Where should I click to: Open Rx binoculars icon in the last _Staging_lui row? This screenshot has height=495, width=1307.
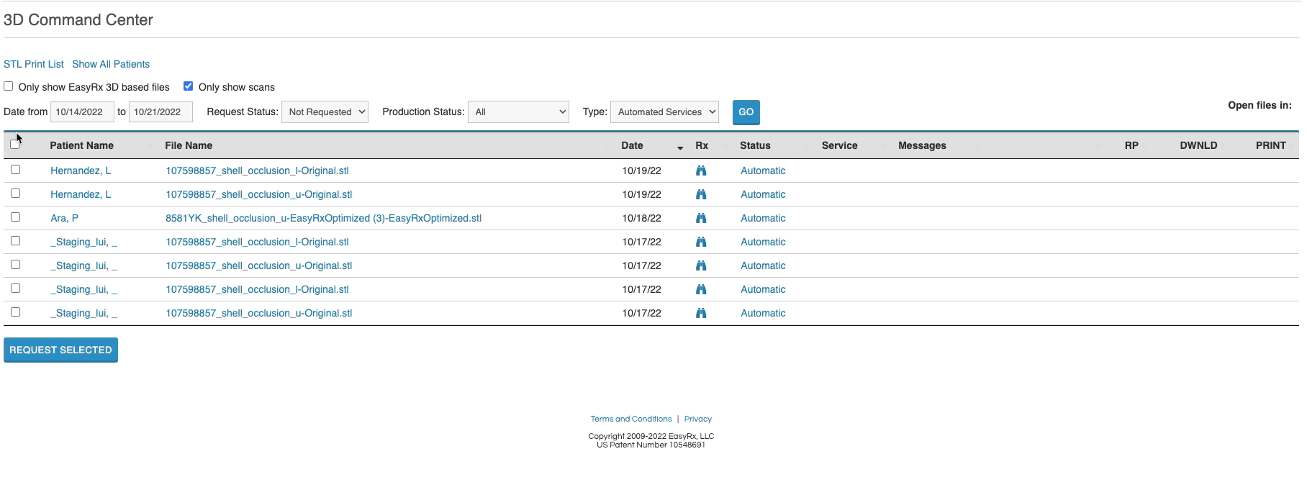701,314
